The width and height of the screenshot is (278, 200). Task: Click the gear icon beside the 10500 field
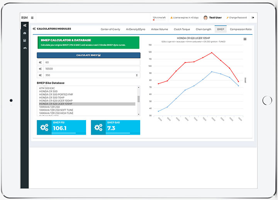pos(40,69)
